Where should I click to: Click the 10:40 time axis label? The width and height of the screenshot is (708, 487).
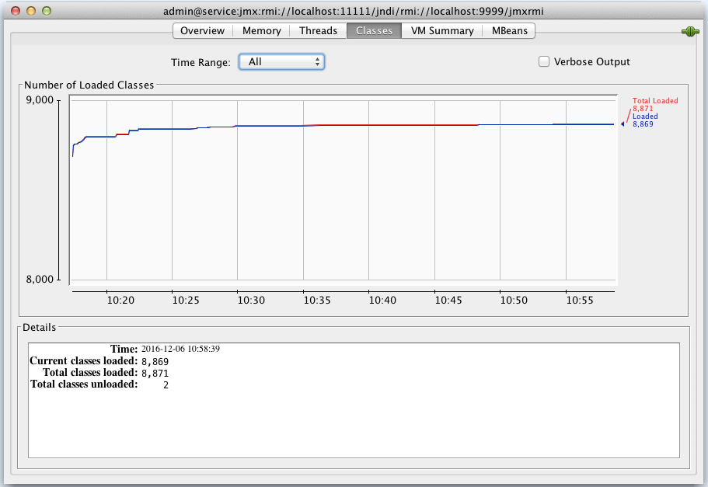pyautogui.click(x=382, y=300)
